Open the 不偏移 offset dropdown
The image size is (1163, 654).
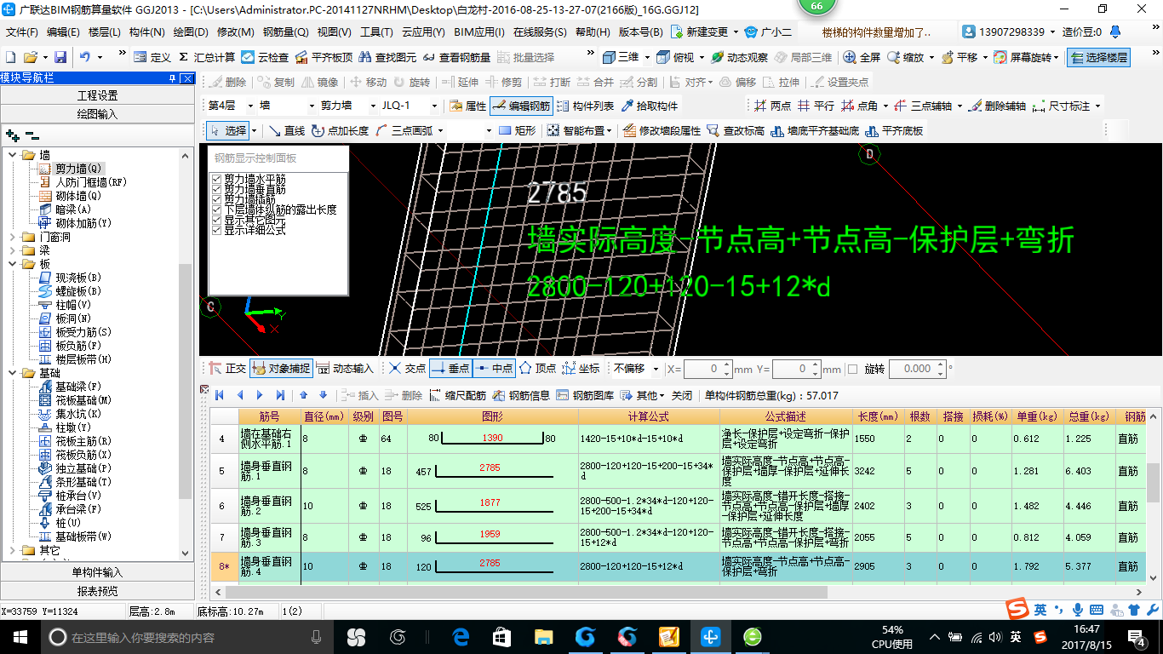coord(656,369)
